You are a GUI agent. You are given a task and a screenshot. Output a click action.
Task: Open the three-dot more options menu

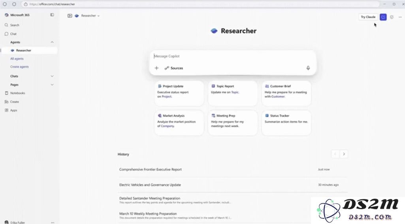click(400, 17)
